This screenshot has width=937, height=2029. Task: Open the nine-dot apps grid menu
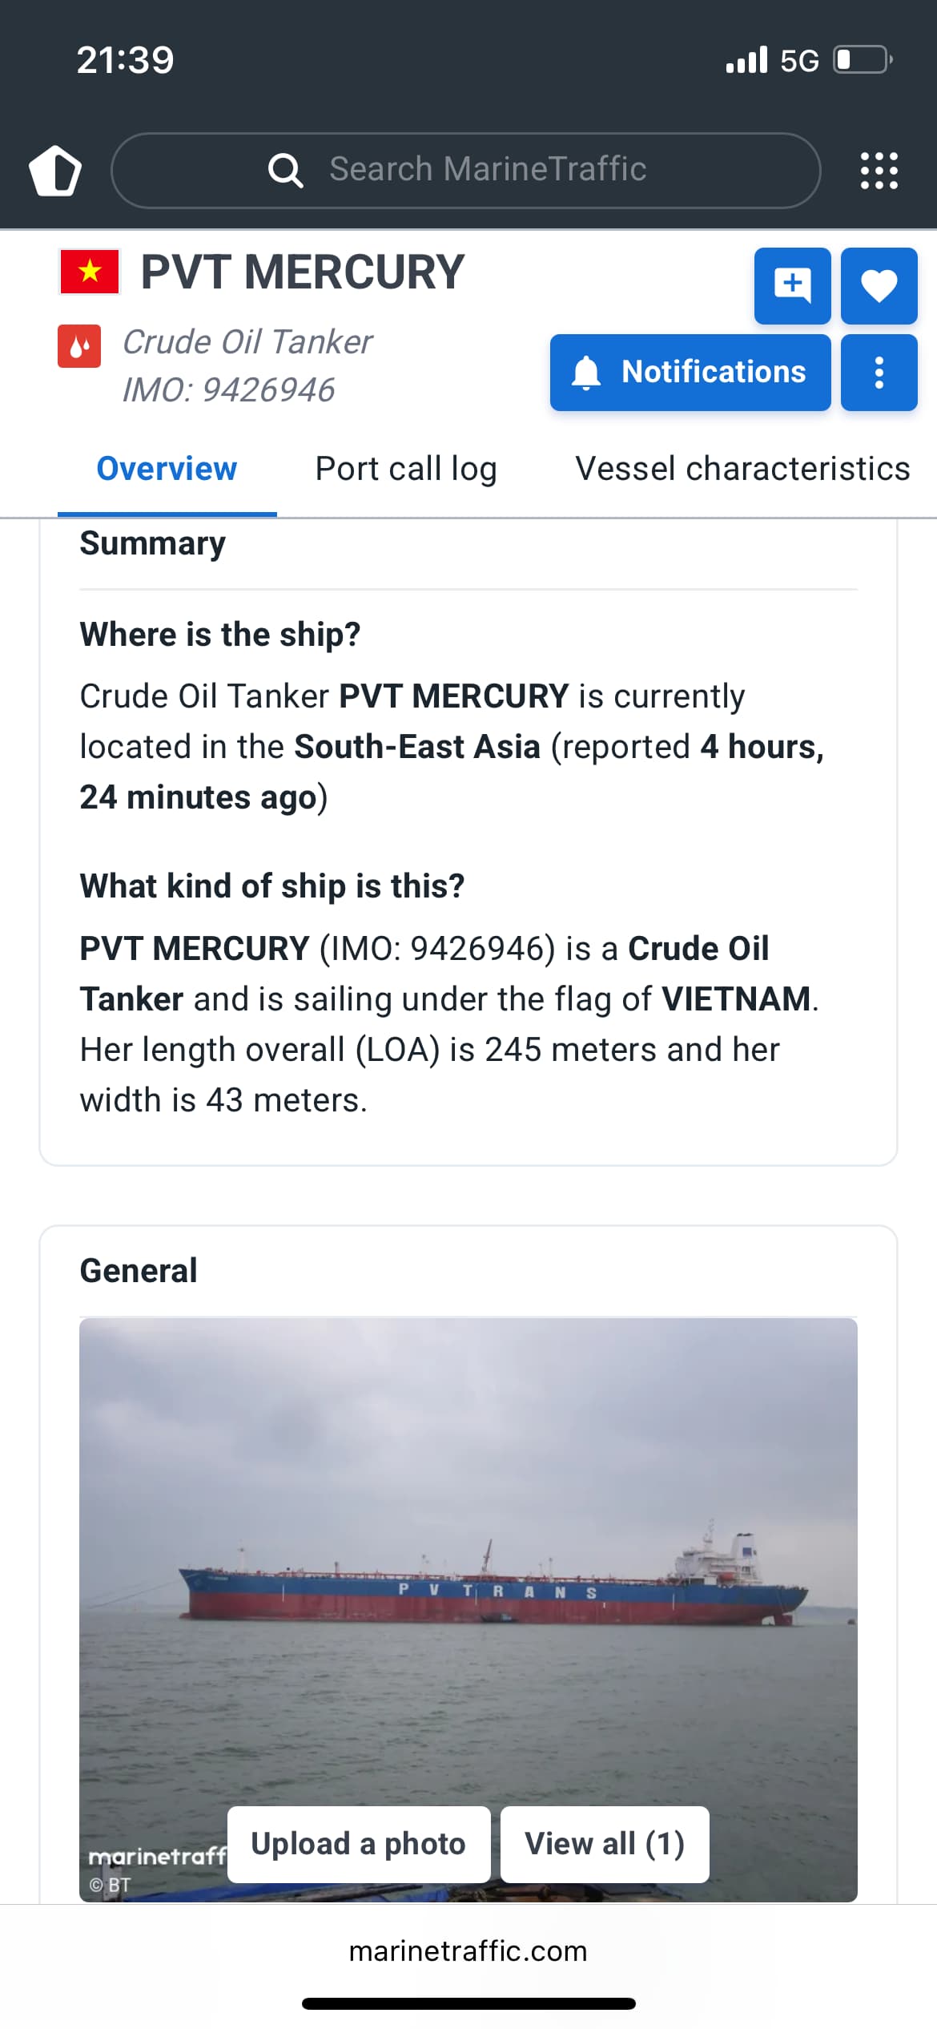point(879,171)
